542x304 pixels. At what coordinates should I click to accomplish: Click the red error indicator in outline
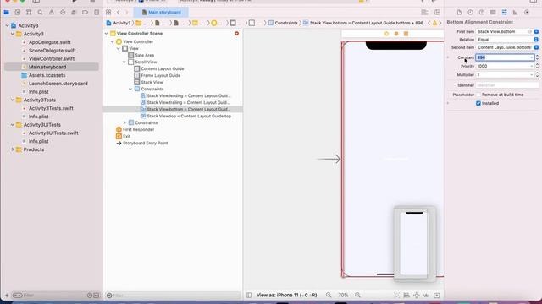[237, 34]
